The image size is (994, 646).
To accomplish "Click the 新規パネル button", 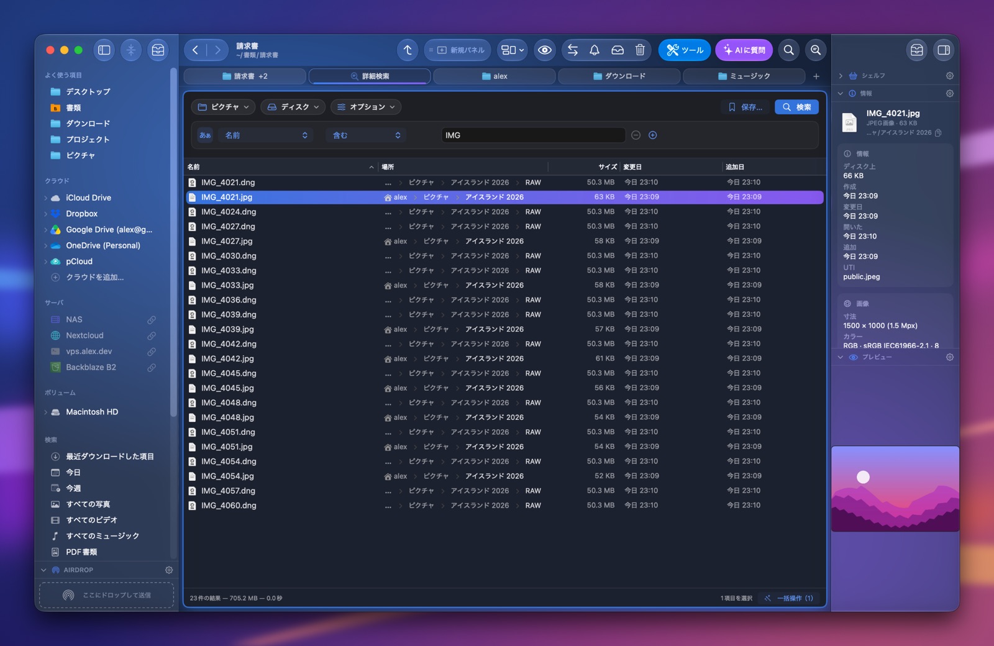I will coord(457,50).
